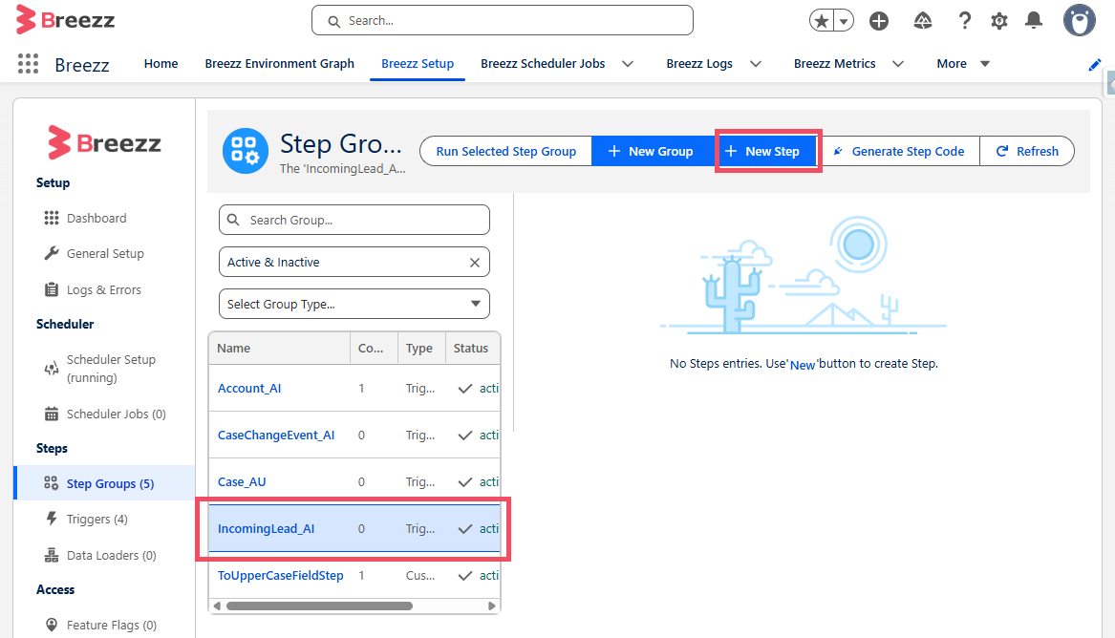Click the Refresh button
Screen dimensions: 1115x638
tap(1027, 151)
